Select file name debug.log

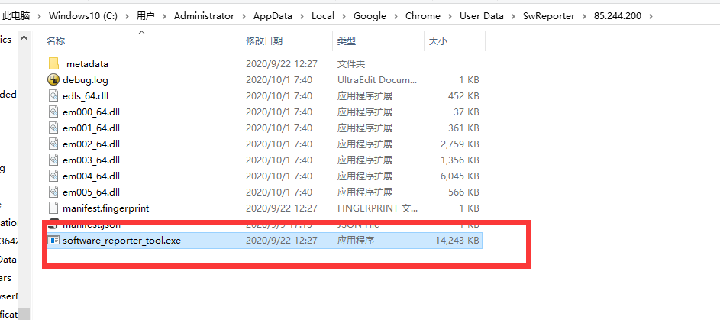tap(86, 80)
